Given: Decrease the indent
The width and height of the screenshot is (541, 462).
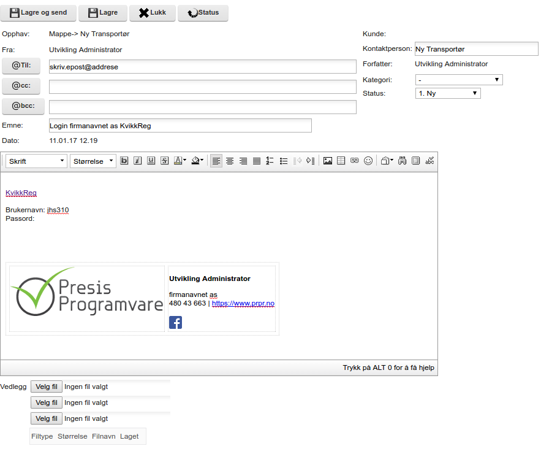Looking at the screenshot, I should 297,161.
